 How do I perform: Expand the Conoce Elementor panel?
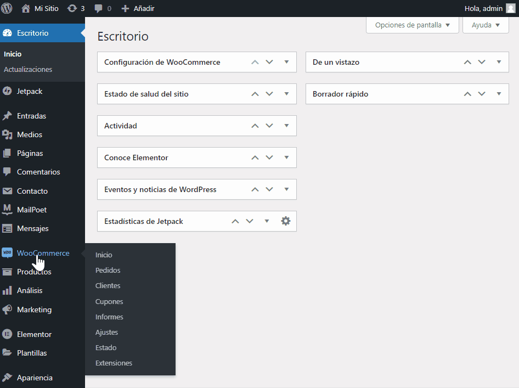point(286,158)
